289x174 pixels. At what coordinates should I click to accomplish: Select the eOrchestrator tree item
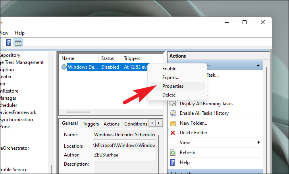15,148
